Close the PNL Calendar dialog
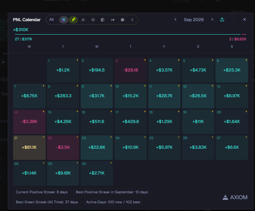The image size is (255, 211). 244,20
